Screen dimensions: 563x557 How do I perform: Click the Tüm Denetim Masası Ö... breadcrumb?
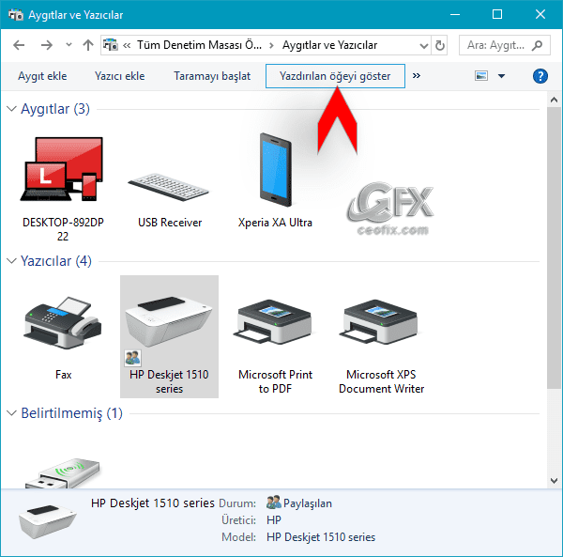(199, 45)
